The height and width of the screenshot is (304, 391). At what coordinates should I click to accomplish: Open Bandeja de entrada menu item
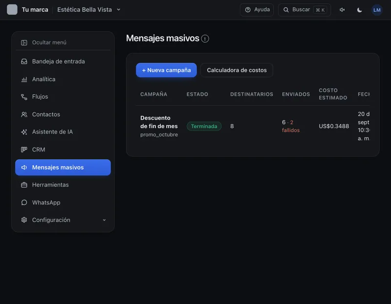pyautogui.click(x=63, y=62)
